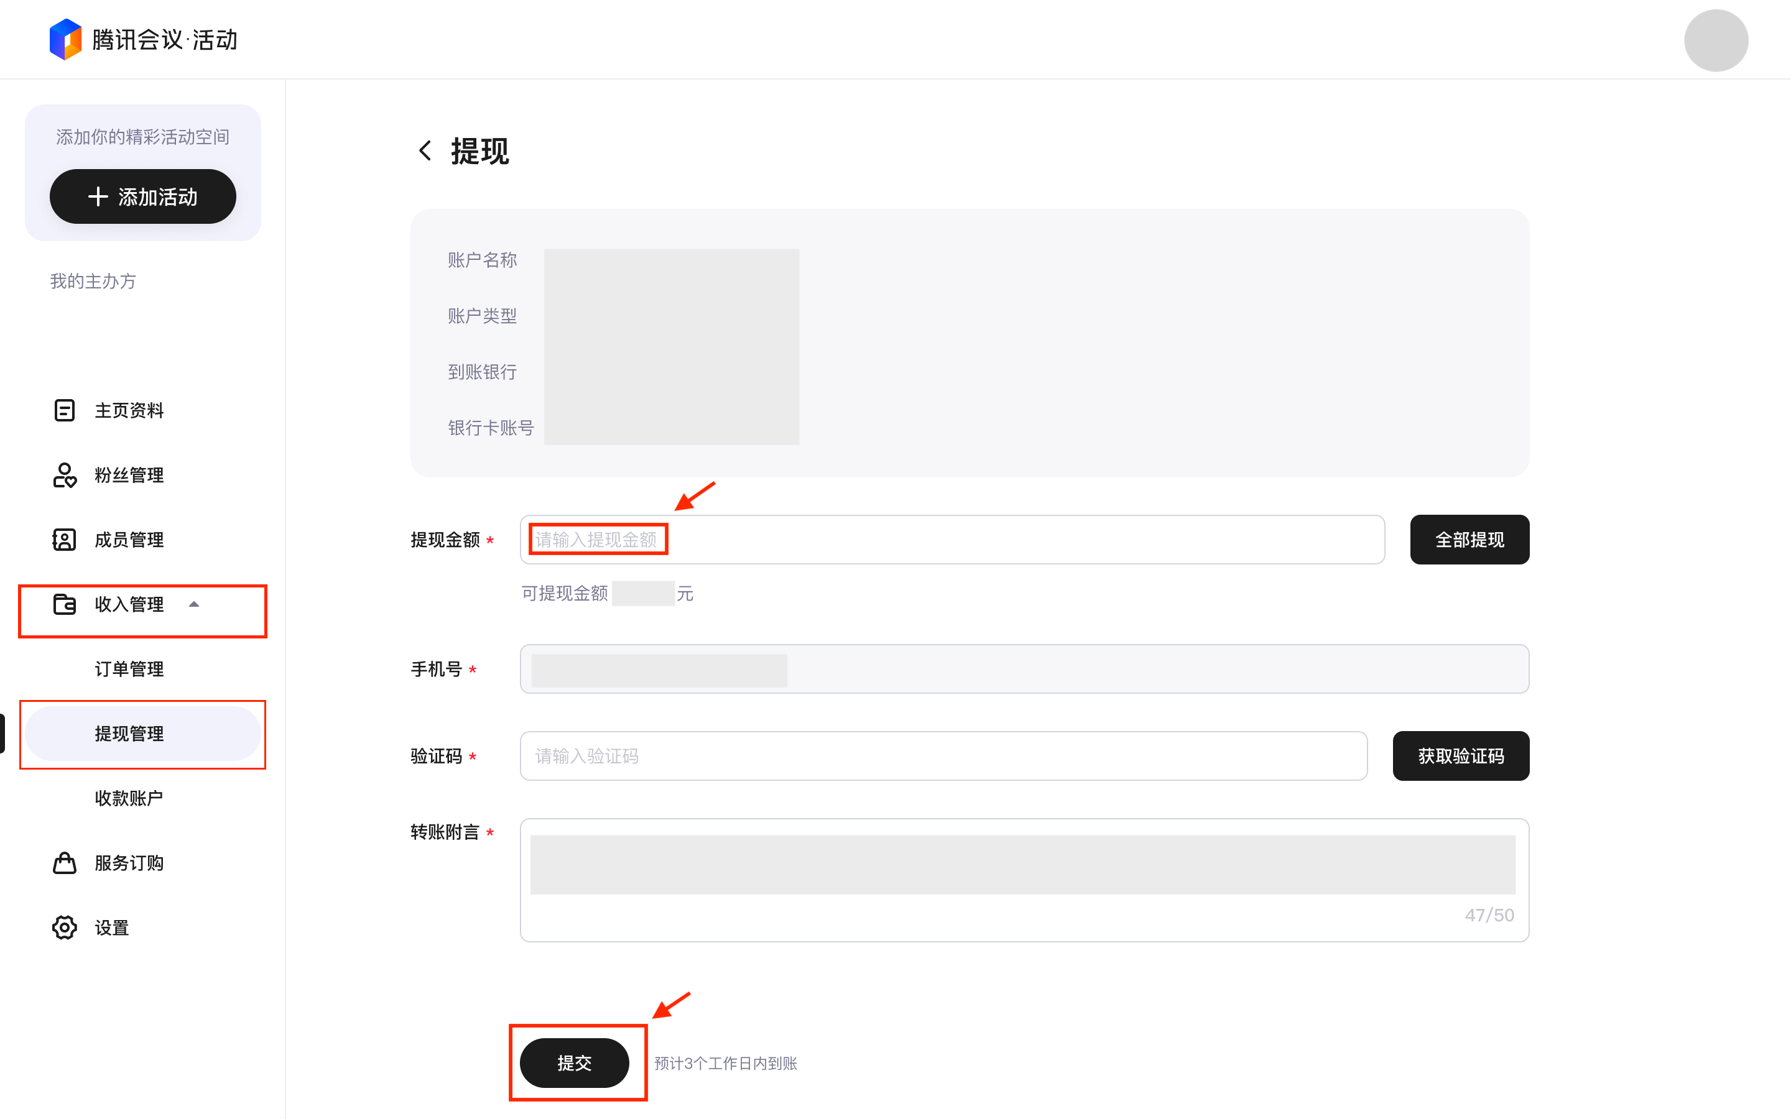The height and width of the screenshot is (1119, 1791).
Task: Click the 47/50 character counter
Action: point(1489,914)
